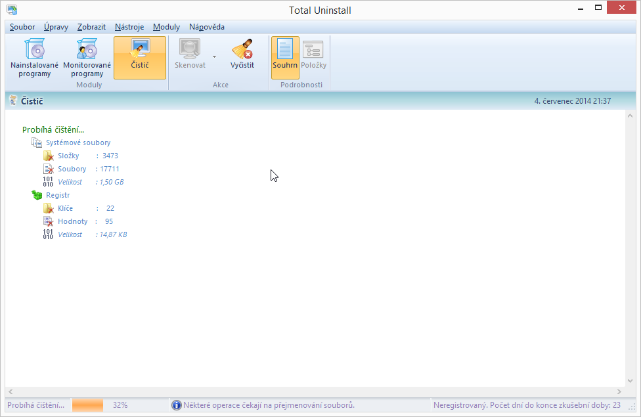Click the Čistič header icon
This screenshot has width=641, height=417.
coord(13,101)
